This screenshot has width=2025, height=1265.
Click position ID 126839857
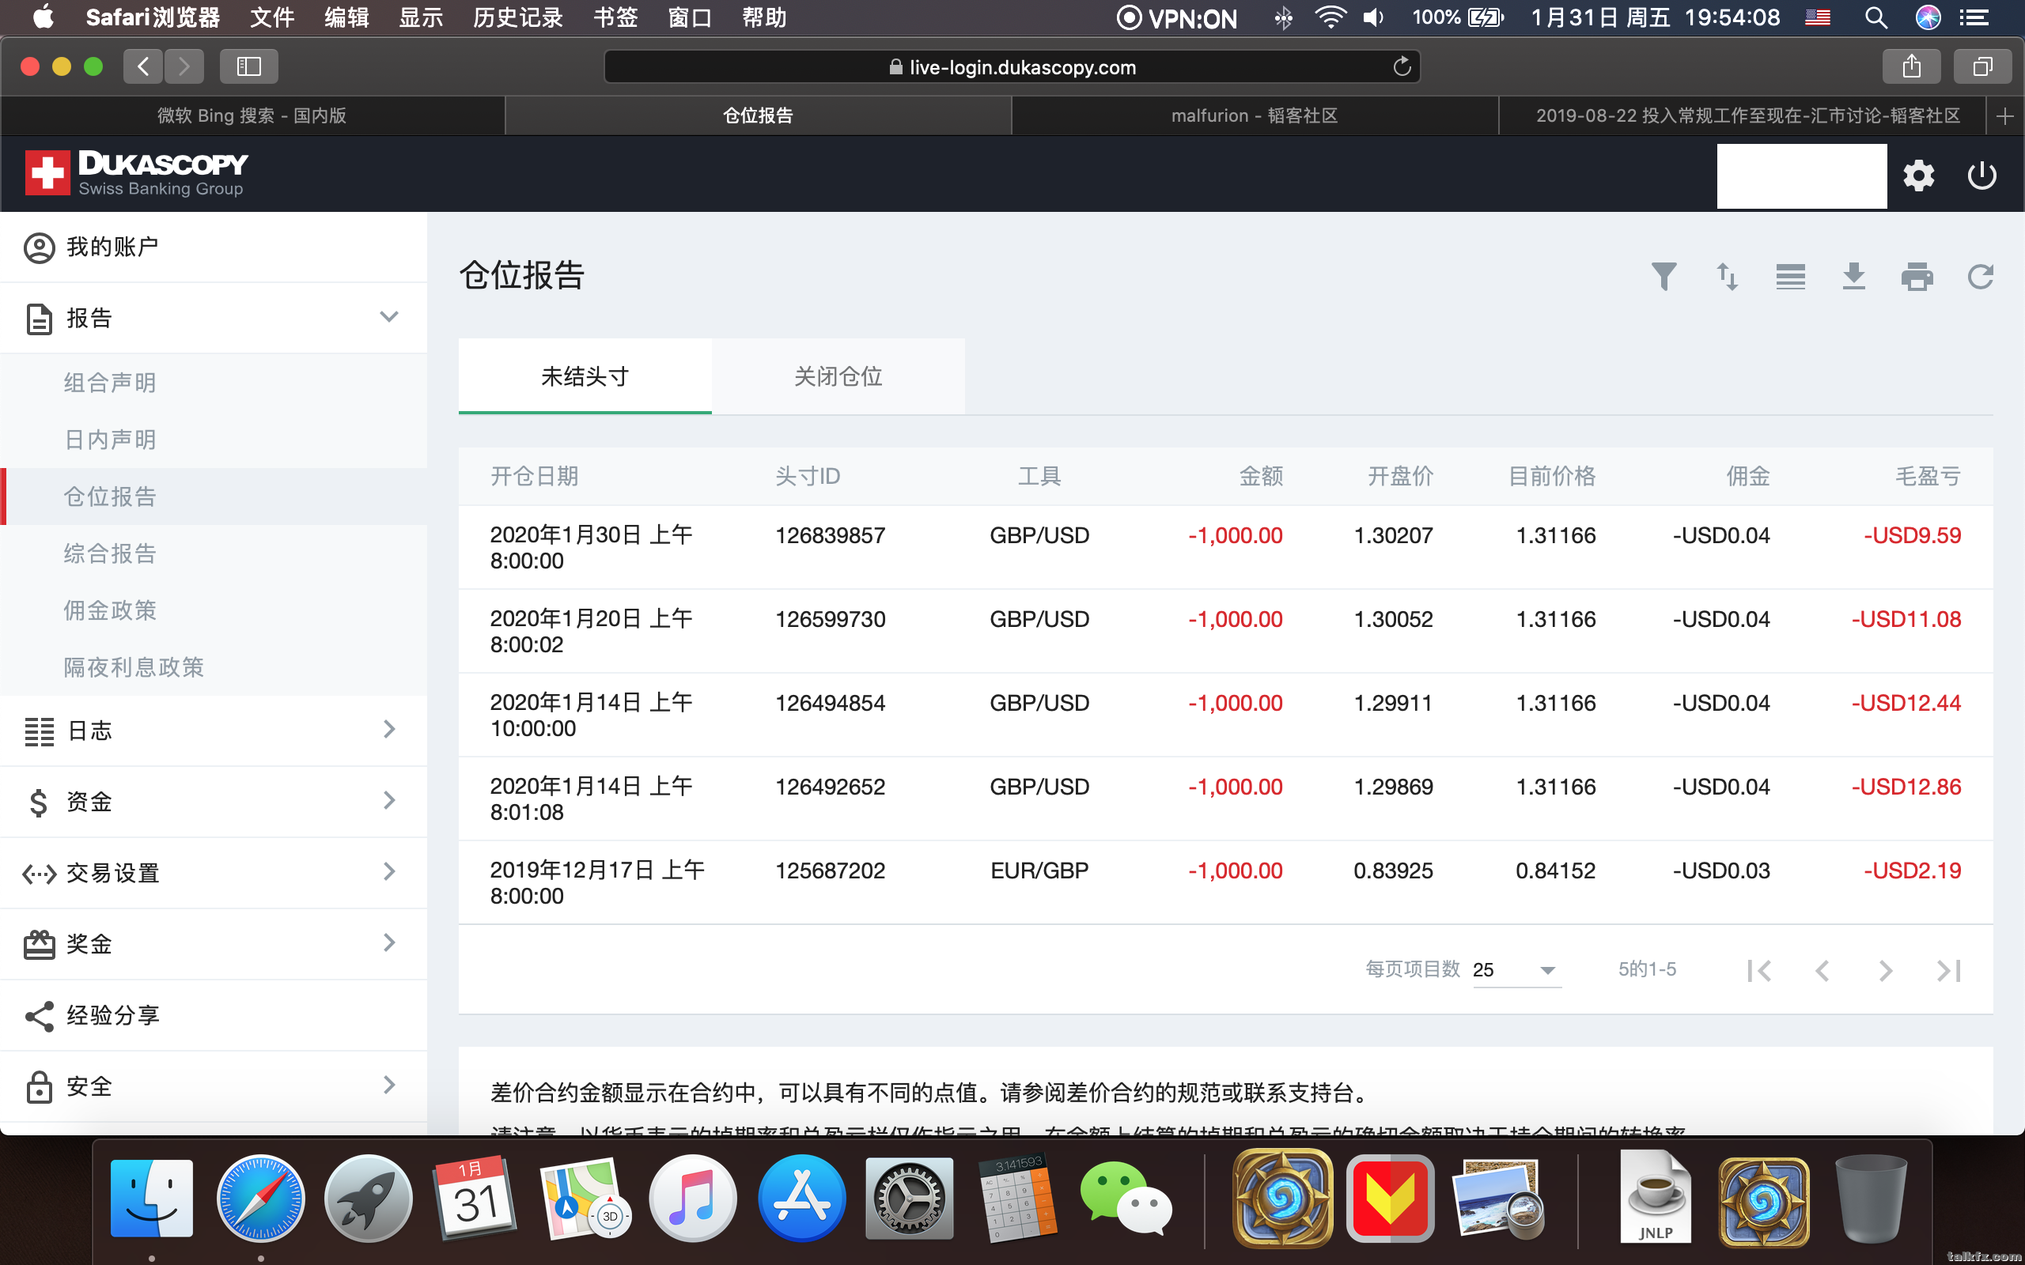click(x=830, y=535)
